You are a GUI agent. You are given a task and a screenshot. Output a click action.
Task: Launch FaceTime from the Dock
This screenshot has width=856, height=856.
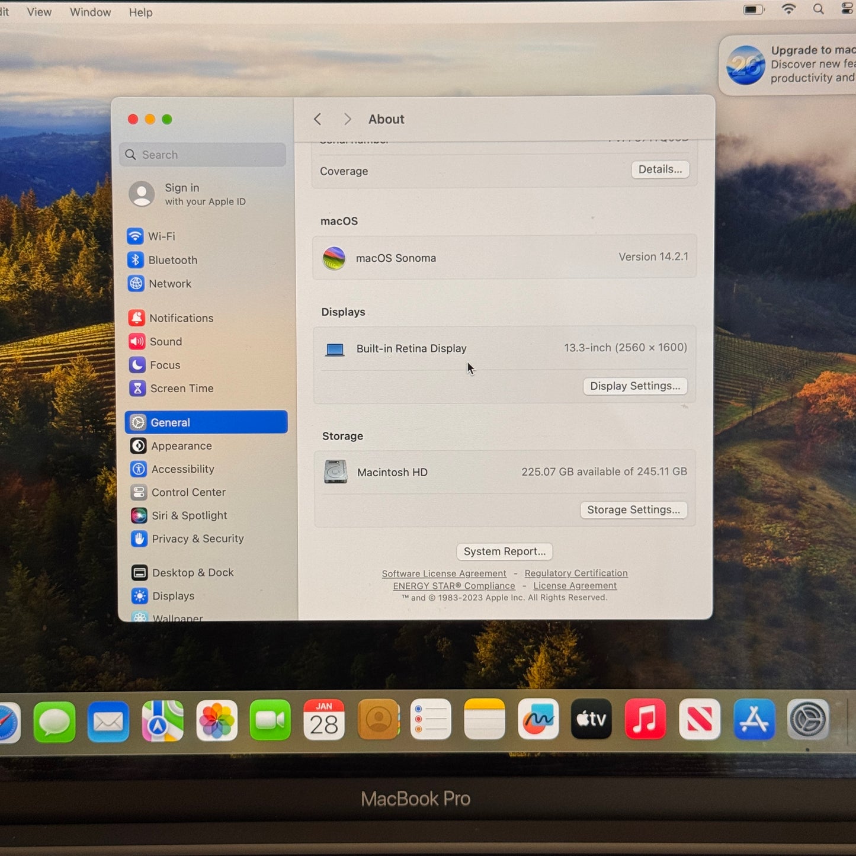click(270, 720)
